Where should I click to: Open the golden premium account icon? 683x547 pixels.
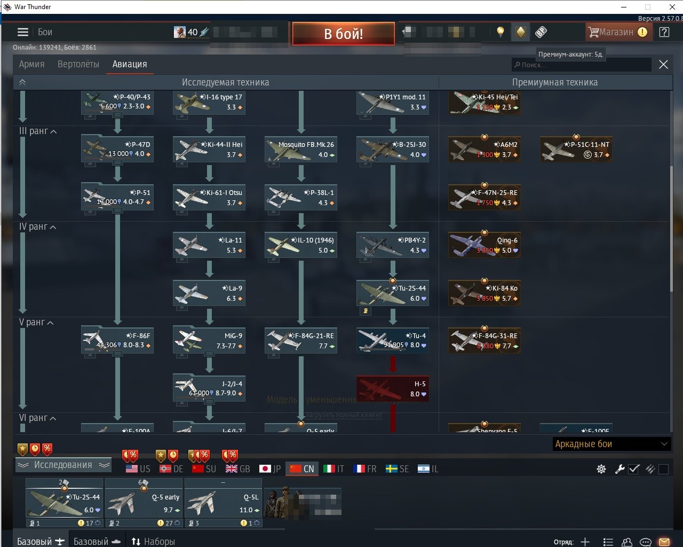pyautogui.click(x=520, y=32)
